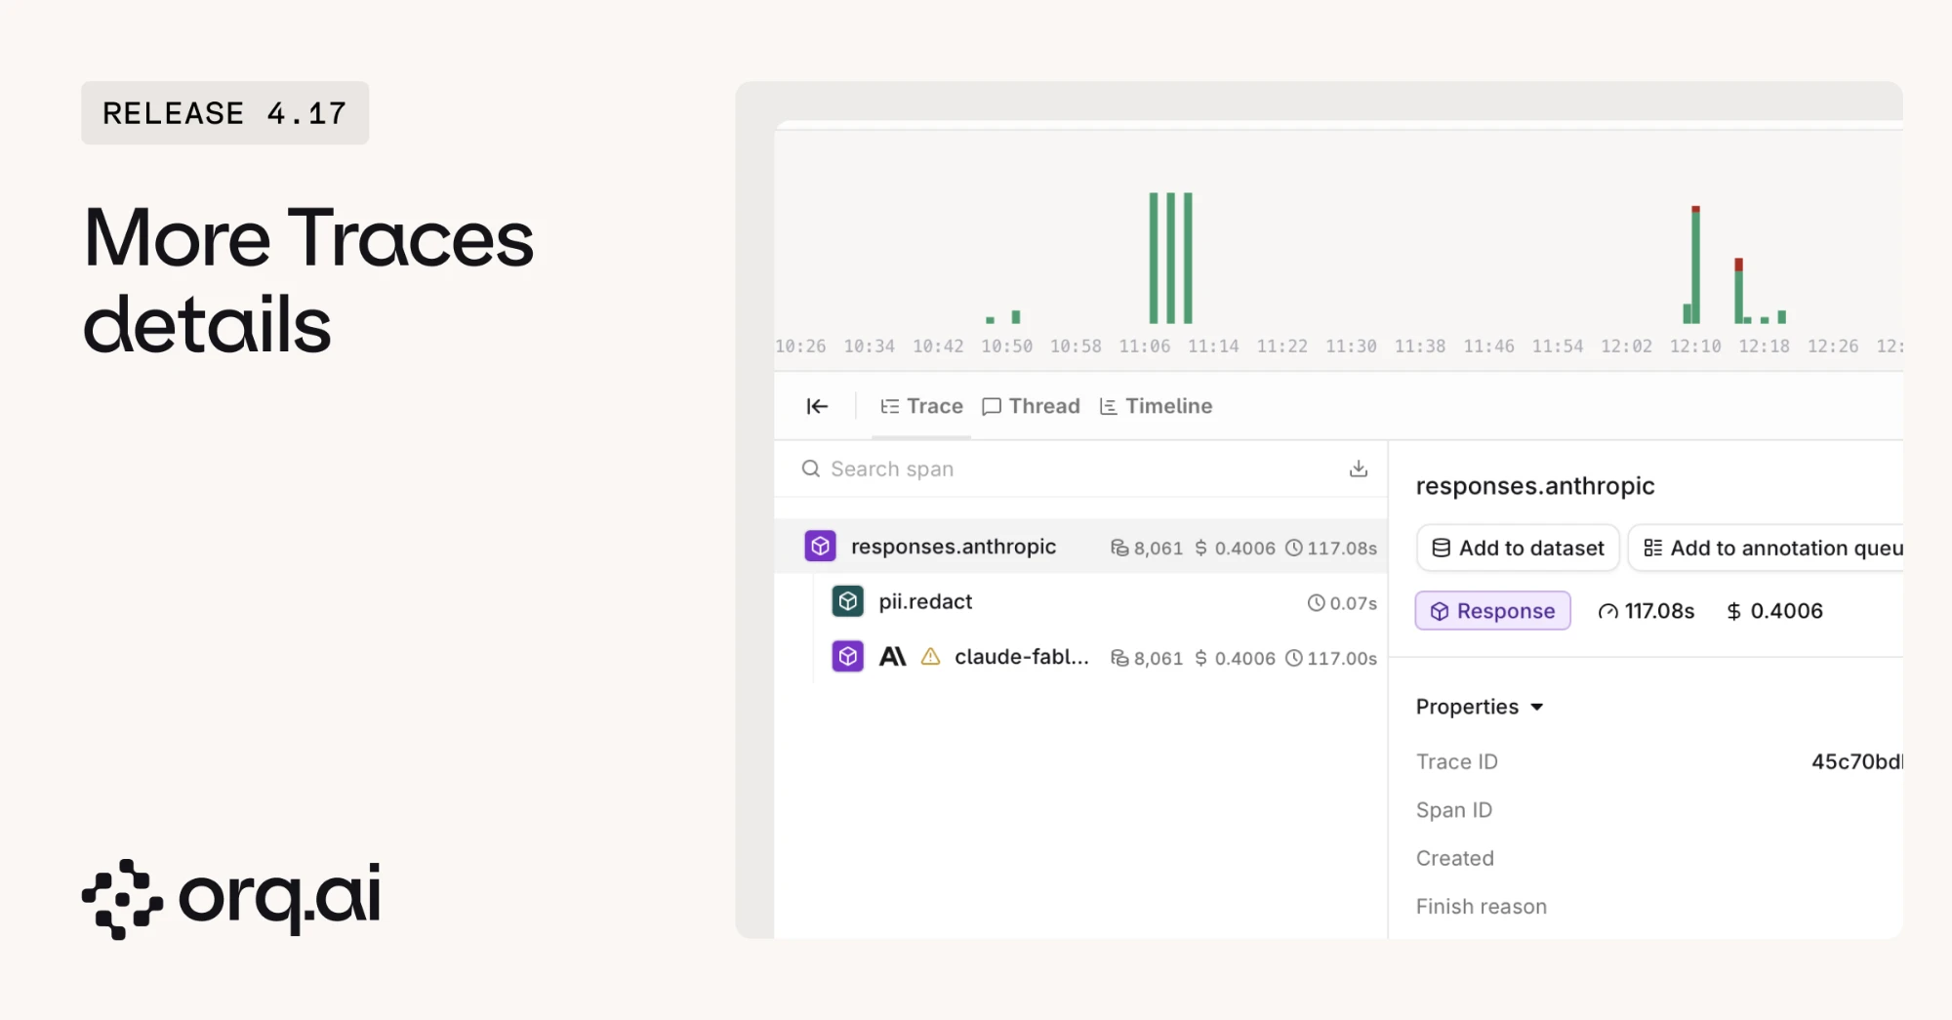The width and height of the screenshot is (1952, 1020).
Task: Click the Created label
Action: 1454,858
